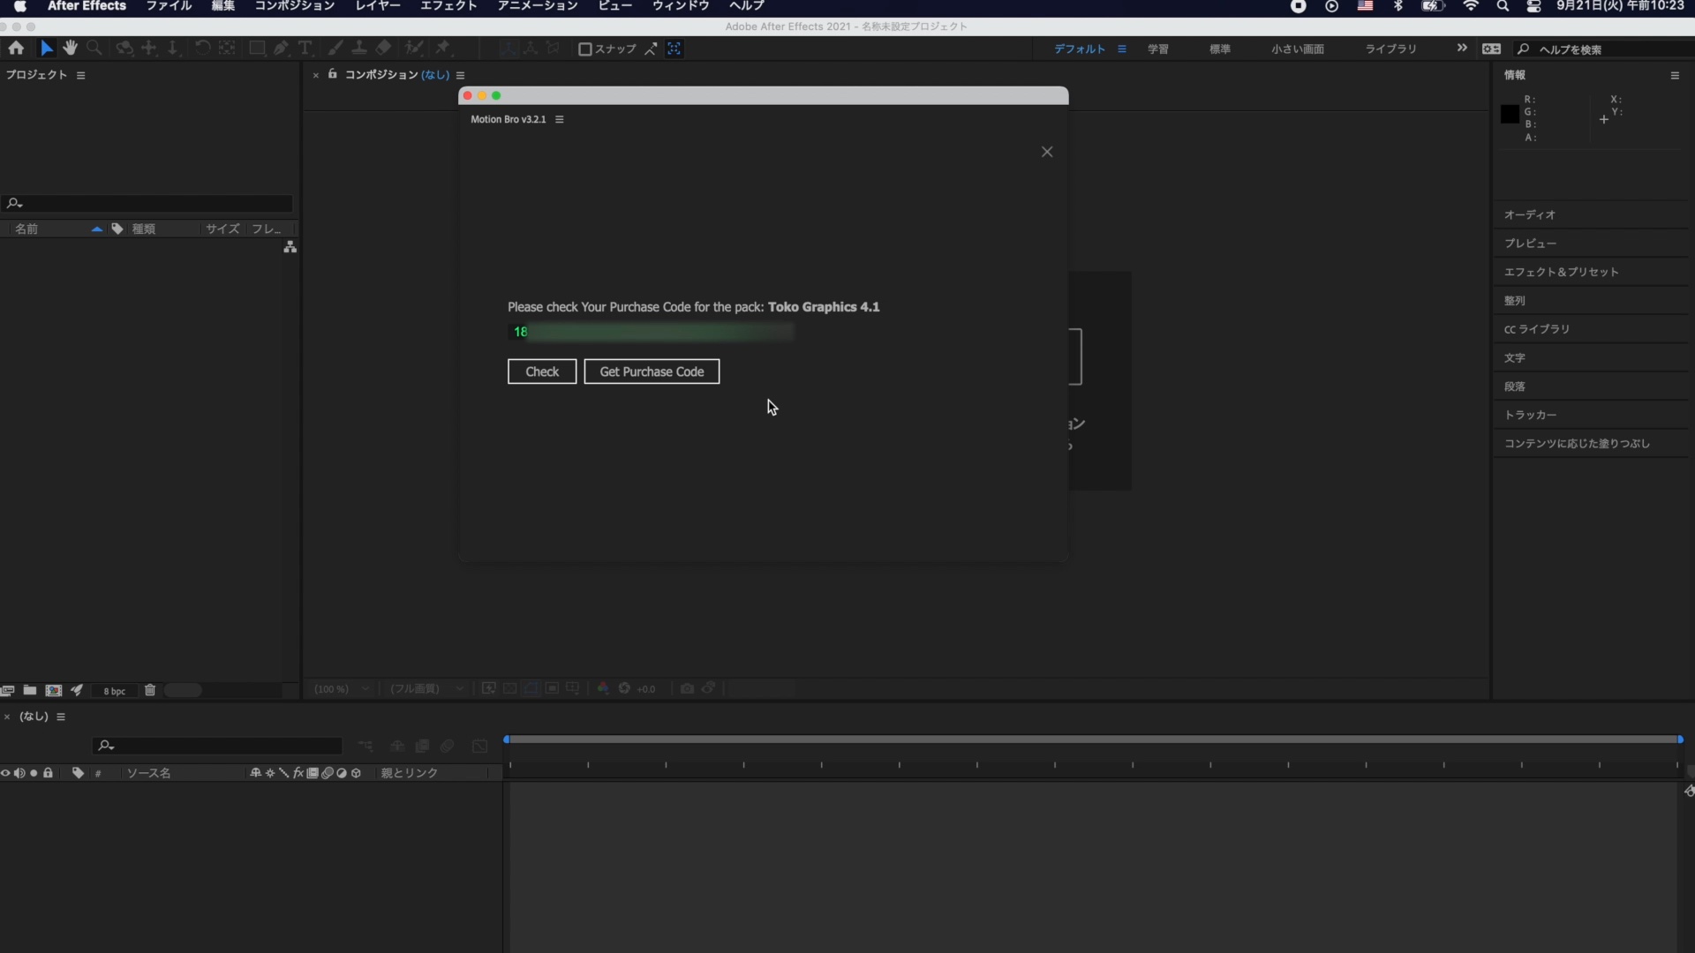Select the Selection arrow tool
1695x953 pixels.
pyautogui.click(x=47, y=49)
